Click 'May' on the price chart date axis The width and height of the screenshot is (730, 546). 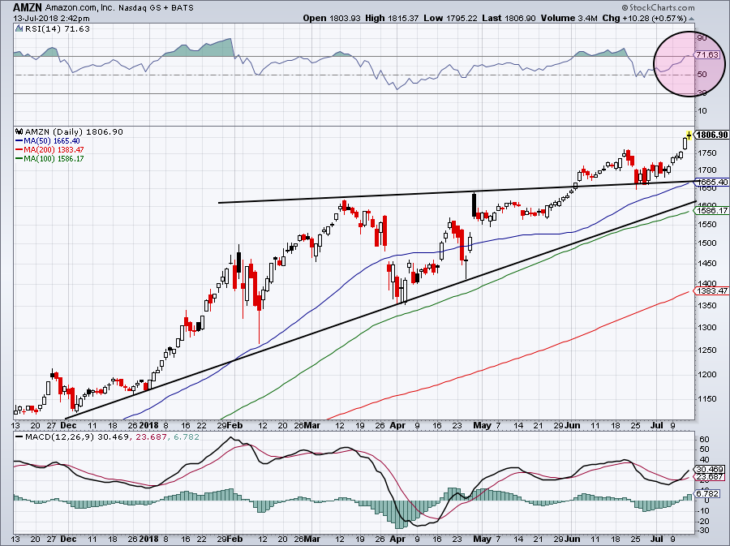[x=483, y=425]
